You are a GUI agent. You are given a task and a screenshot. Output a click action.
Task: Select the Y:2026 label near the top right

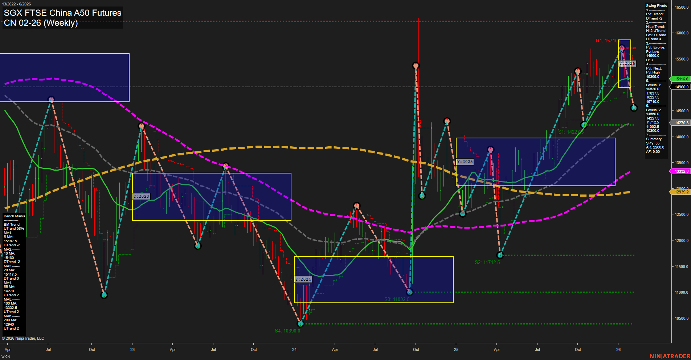point(627,63)
